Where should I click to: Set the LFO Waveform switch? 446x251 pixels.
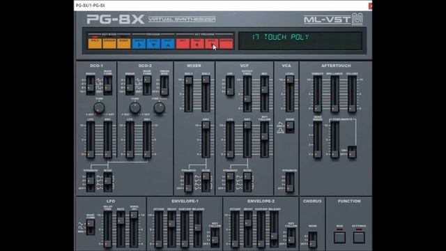[x=91, y=227]
